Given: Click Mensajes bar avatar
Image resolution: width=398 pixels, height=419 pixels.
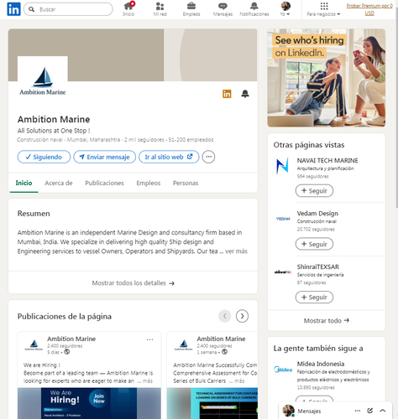Looking at the screenshot, I should tap(288, 411).
